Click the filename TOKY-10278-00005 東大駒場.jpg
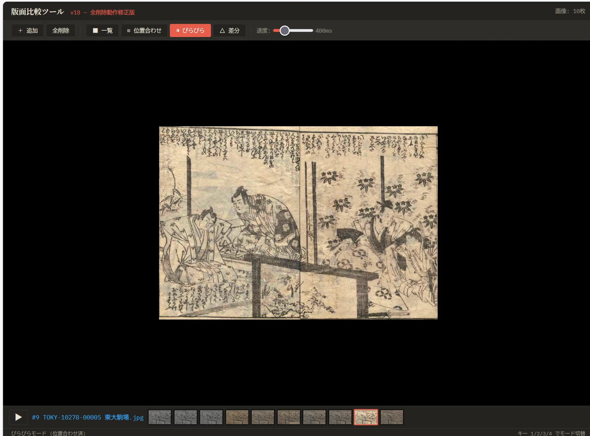Screen dimensions: 590x436 pos(93,417)
